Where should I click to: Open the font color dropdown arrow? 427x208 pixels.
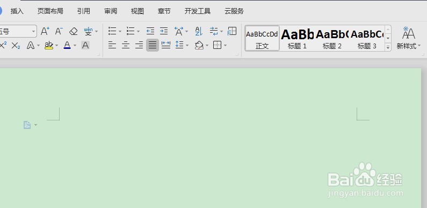tap(75, 46)
